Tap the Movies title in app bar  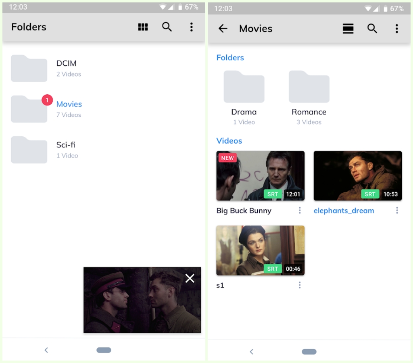pos(255,29)
